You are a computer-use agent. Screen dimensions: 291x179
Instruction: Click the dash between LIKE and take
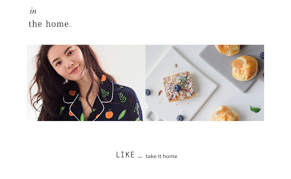click(x=140, y=157)
